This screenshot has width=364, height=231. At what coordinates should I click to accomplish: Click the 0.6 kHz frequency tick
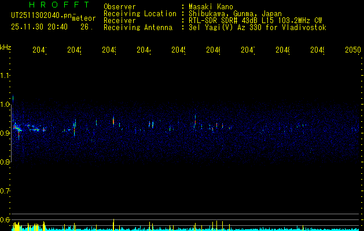pos(5,220)
